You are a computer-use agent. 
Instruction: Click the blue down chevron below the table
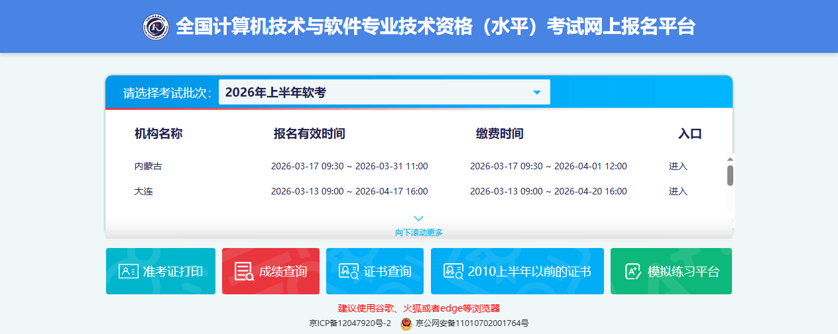(418, 218)
